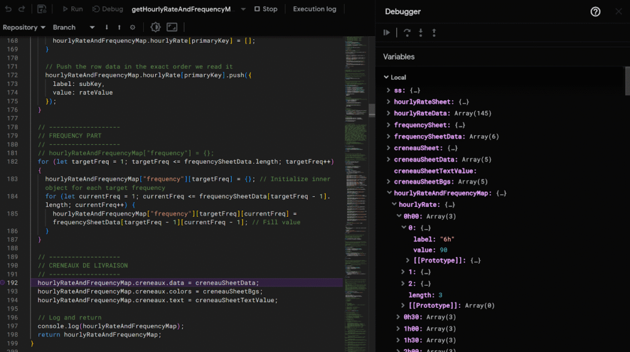Expand the 0h30 Array(3) entry
The height and width of the screenshot is (352, 630).
tap(399, 317)
